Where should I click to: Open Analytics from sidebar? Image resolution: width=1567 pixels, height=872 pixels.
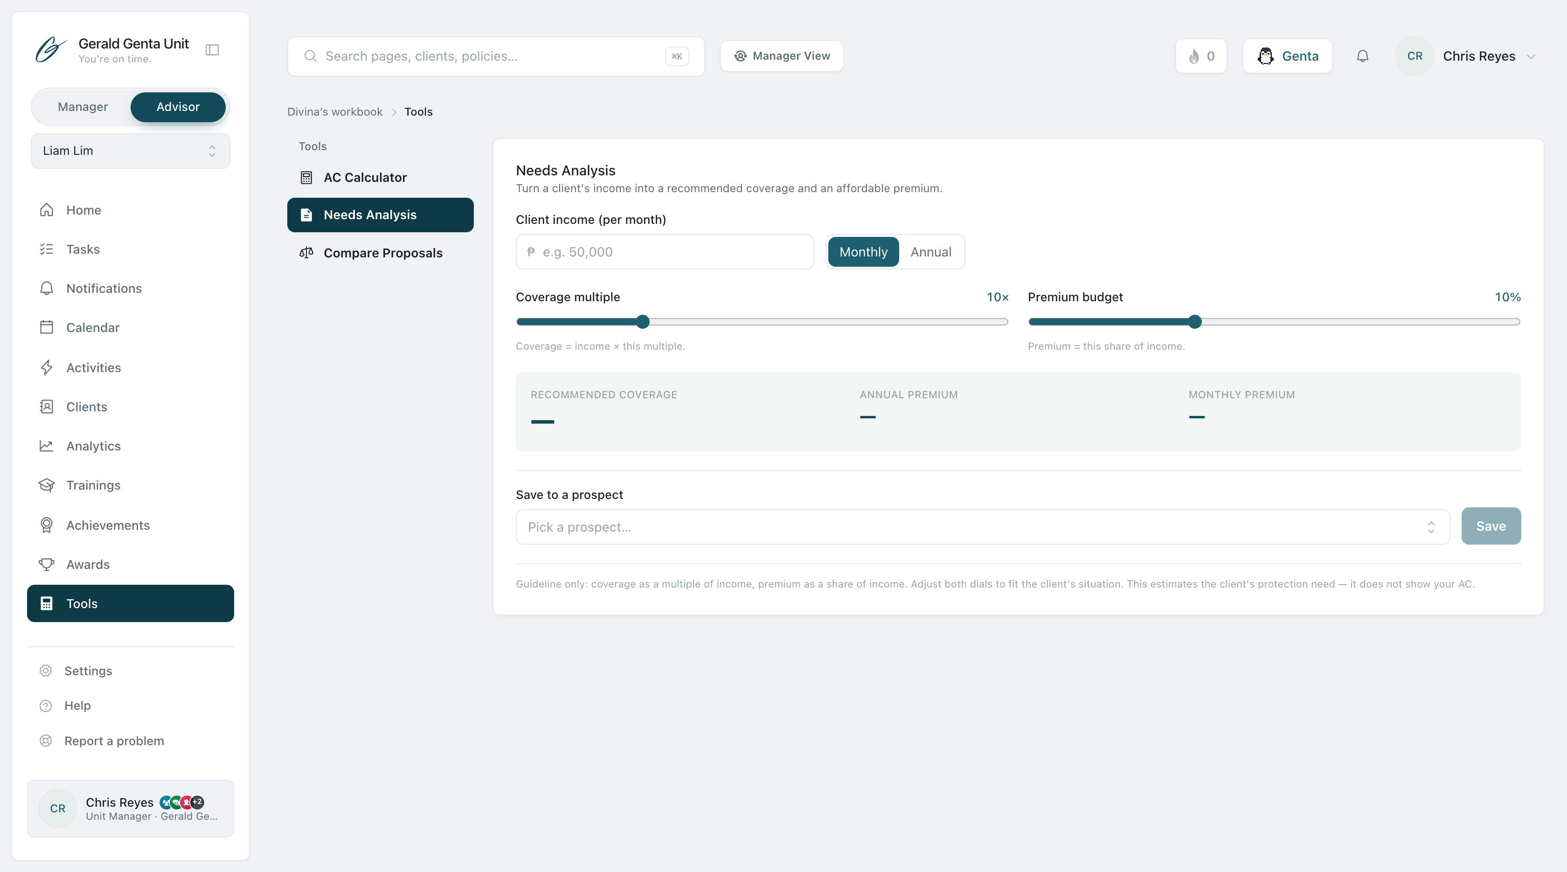pyautogui.click(x=130, y=446)
